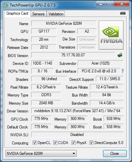The height and width of the screenshot is (162, 132).
Task: Click the camera screenshot icon
Action: pos(123,13)
